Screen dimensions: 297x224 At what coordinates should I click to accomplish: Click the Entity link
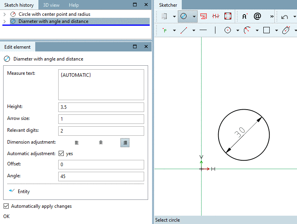[23, 192]
